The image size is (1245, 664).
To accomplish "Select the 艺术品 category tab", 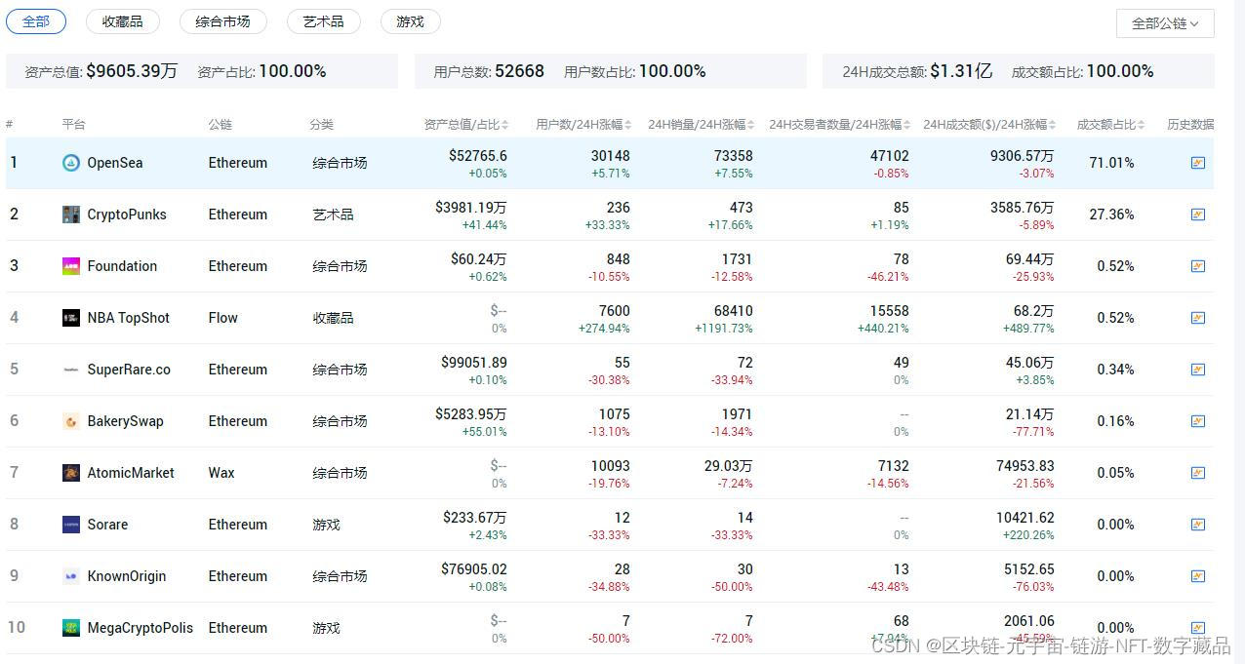I will 323,21.
